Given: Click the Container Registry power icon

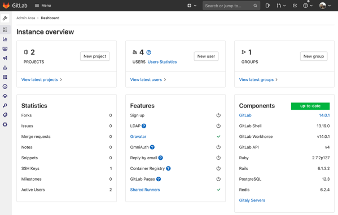Looking at the screenshot, I should tap(218, 168).
